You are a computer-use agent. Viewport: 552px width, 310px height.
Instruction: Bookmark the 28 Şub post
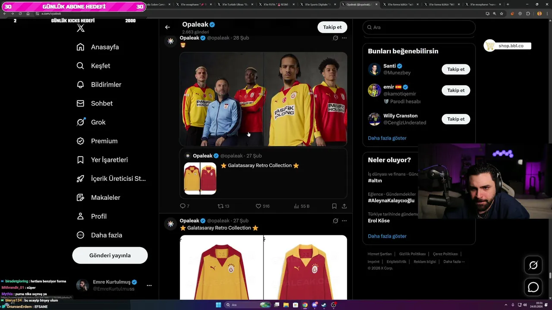click(334, 206)
